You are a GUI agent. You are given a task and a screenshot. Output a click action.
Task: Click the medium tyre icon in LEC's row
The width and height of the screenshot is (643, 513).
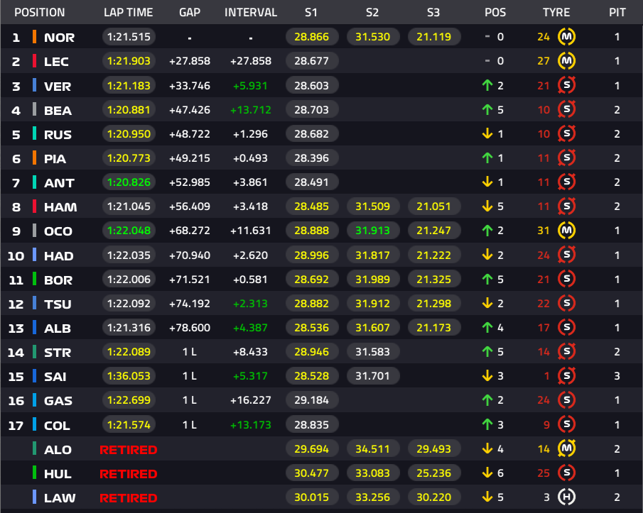coord(566,61)
